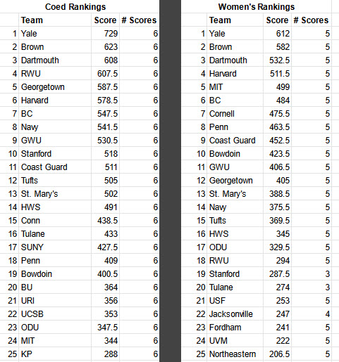The width and height of the screenshot is (339, 362).
Task: Click the Coed Score column header
Action: [x=105, y=20]
